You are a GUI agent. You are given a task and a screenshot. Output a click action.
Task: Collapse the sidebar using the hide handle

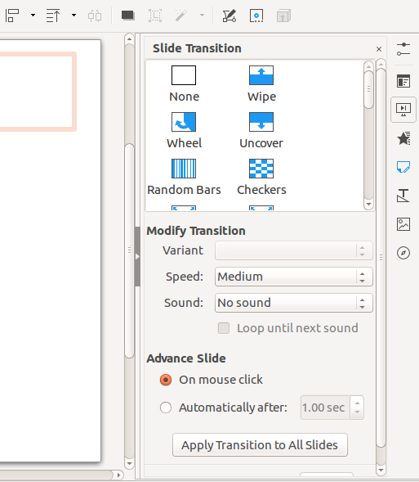pos(137,256)
